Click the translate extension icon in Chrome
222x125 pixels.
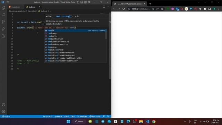177,9
